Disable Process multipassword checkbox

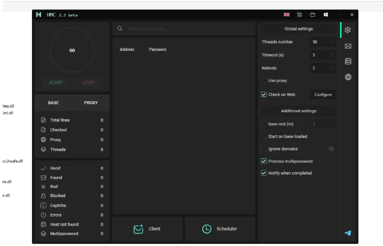tap(264, 161)
